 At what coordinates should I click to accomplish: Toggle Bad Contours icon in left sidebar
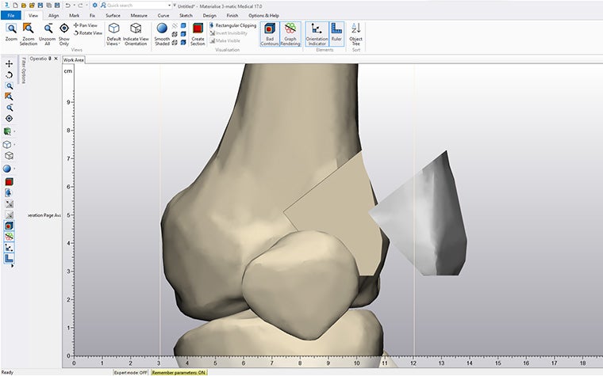pos(9,226)
